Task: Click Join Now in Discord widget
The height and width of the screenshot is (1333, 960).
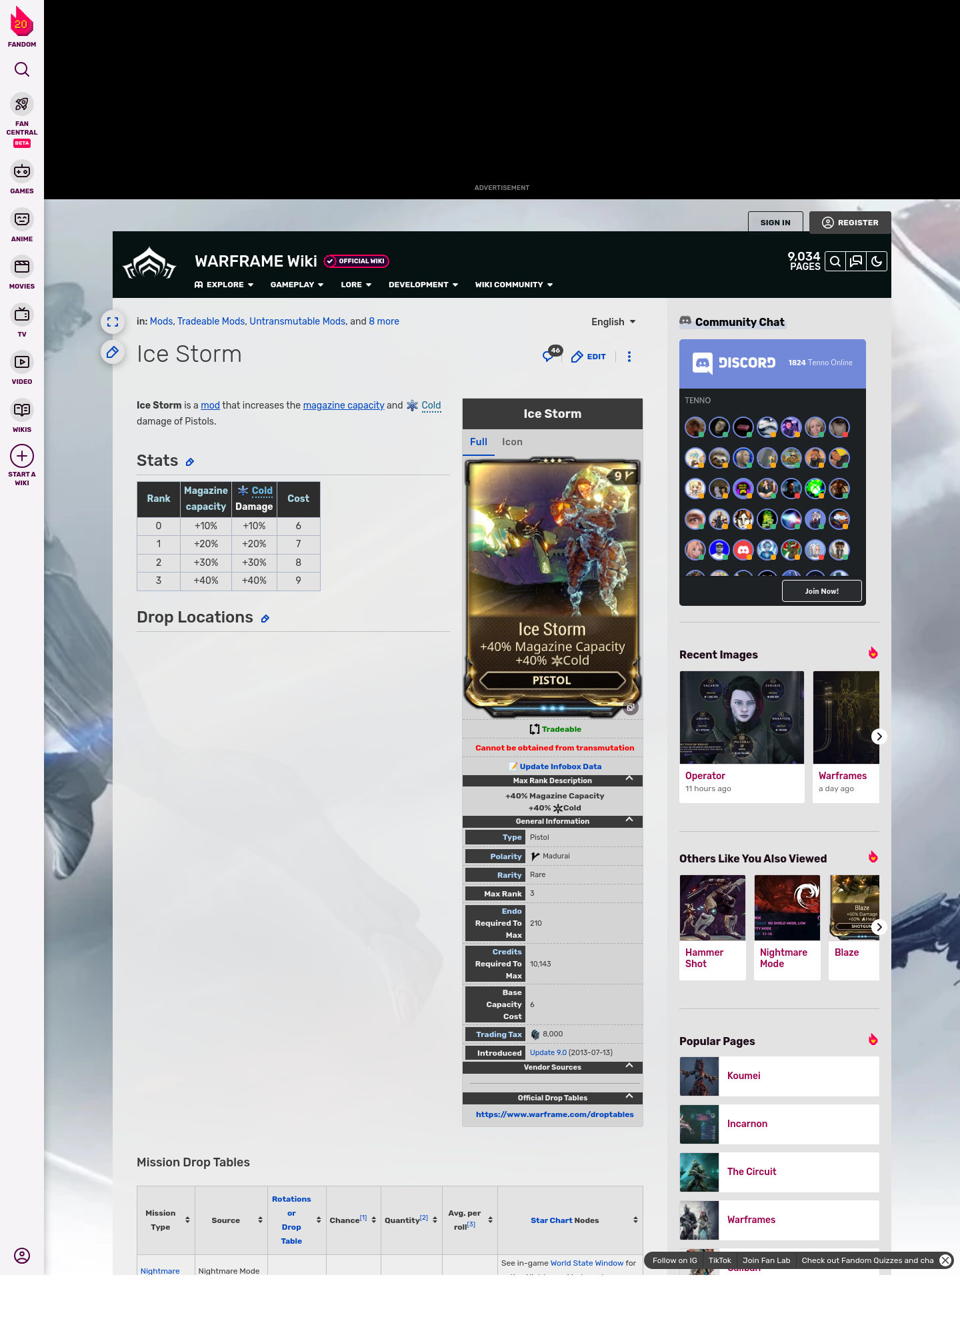Action: [822, 591]
